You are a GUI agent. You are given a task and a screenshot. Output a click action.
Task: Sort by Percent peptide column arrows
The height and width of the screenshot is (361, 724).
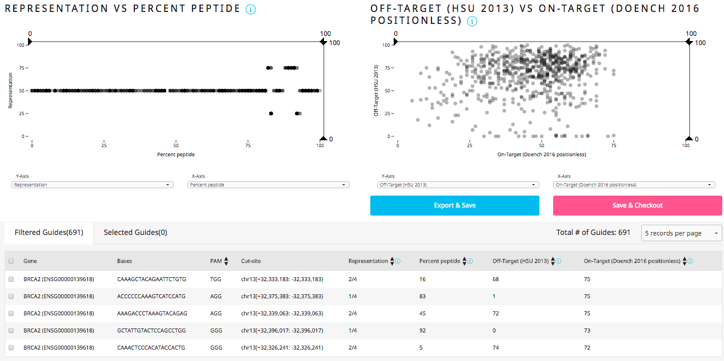[464, 261]
